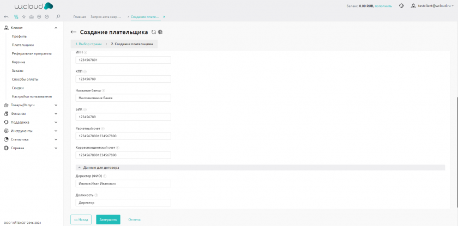Viewport: 458px width, 226px height.
Task: Close the Создание плательщика tab
Action: click(x=164, y=17)
